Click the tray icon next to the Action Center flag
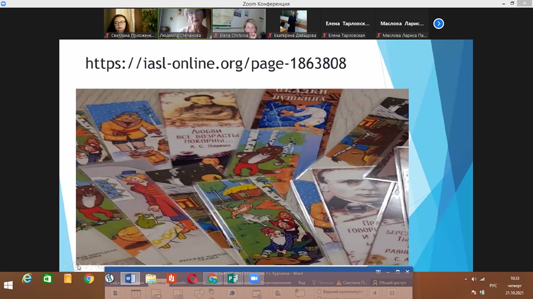The height and width of the screenshot is (299, 533). tap(482, 292)
